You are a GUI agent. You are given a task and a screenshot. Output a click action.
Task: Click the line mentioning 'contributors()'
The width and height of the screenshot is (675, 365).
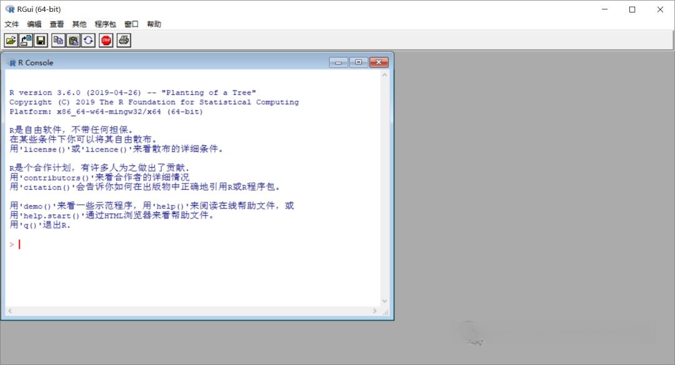99,177
